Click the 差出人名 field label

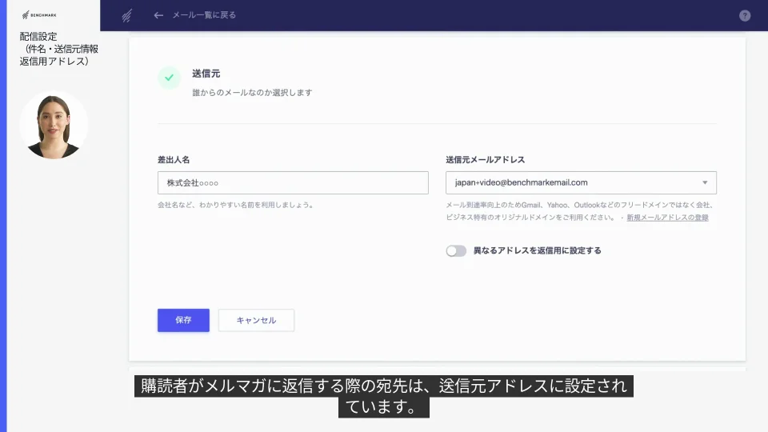coord(174,160)
